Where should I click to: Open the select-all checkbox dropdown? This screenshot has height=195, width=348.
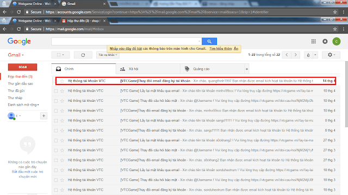(x=63, y=55)
